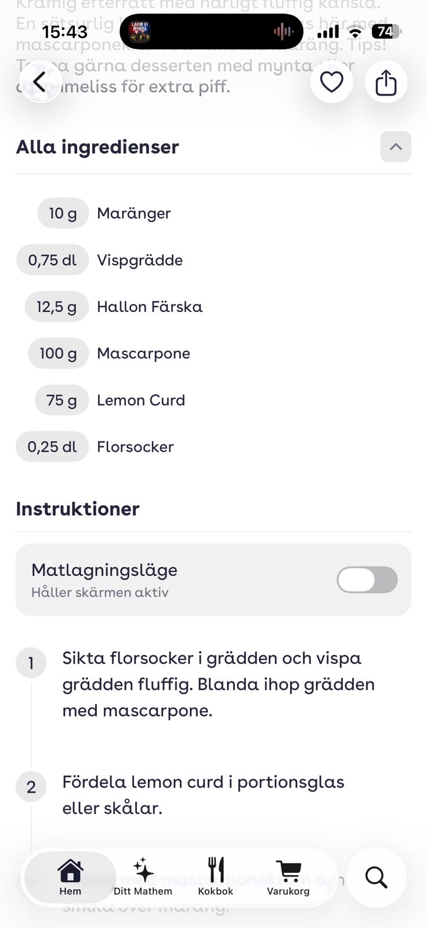The image size is (427, 928).
Task: Select the Mascarpone ingredient
Action: click(x=143, y=353)
